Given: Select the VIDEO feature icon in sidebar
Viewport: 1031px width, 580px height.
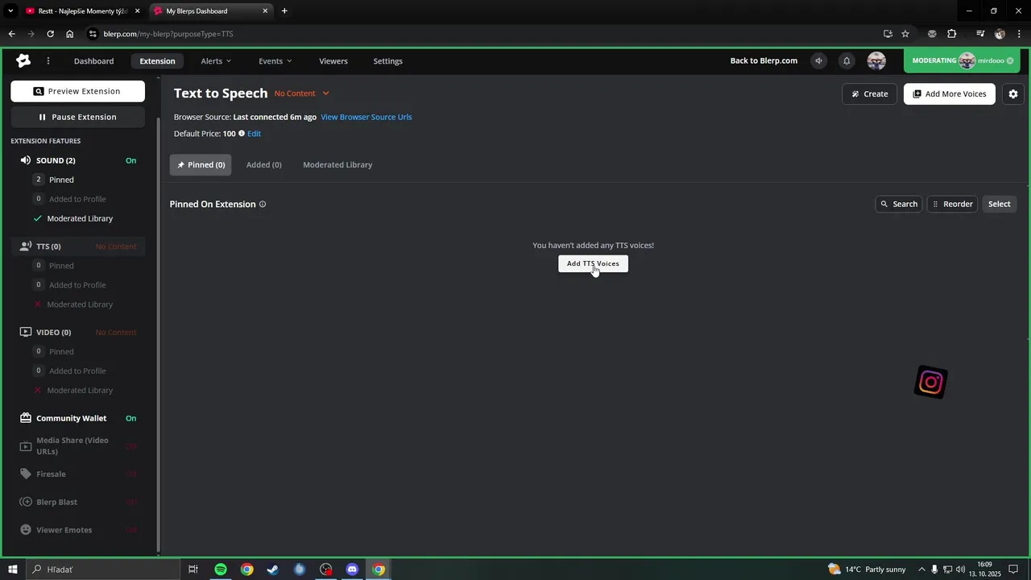Looking at the screenshot, I should point(26,332).
